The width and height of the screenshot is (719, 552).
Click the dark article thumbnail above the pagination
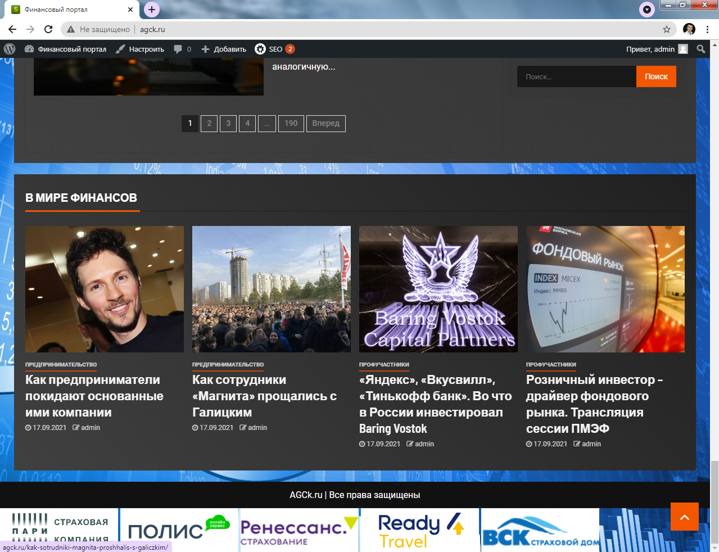pyautogui.click(x=148, y=76)
